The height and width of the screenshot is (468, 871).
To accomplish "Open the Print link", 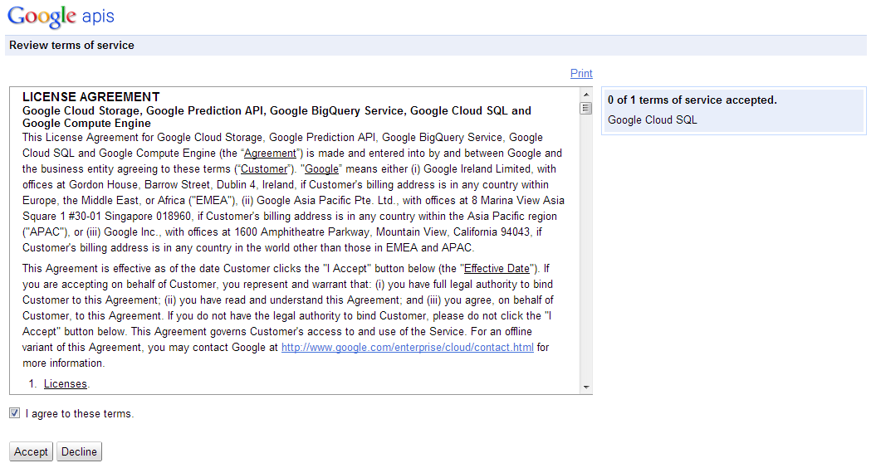I will [x=581, y=73].
